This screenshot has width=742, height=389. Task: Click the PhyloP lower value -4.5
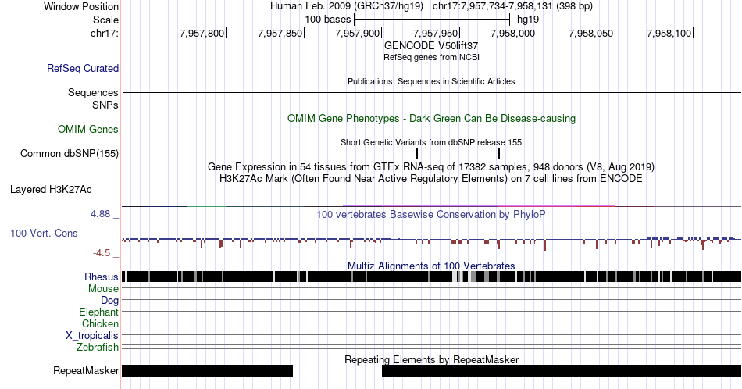[x=102, y=253]
